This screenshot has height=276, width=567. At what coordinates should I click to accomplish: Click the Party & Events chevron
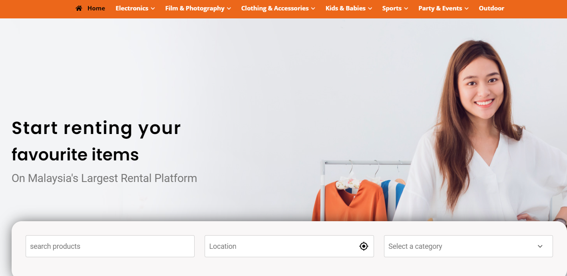click(466, 9)
